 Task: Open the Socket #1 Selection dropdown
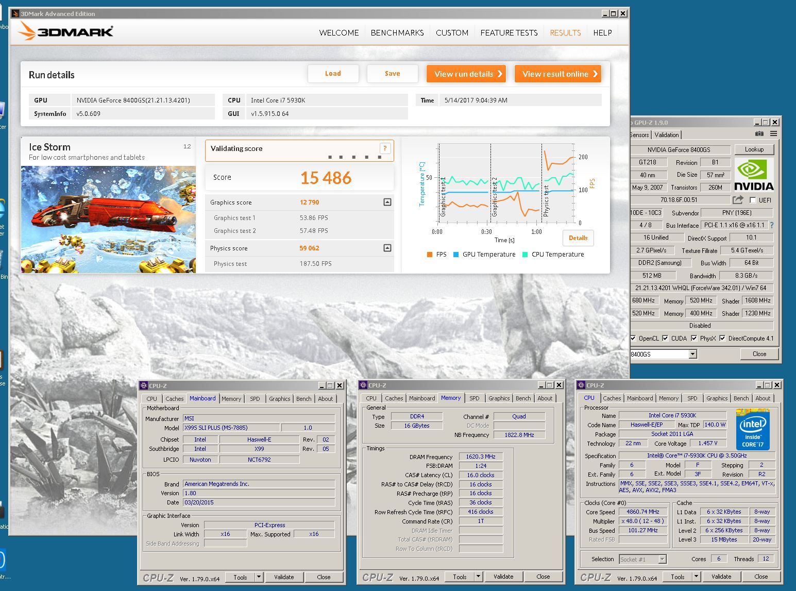663,559
